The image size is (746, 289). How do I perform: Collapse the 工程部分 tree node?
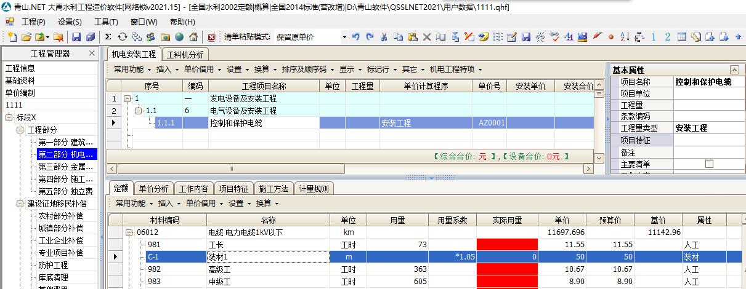(x=20, y=130)
